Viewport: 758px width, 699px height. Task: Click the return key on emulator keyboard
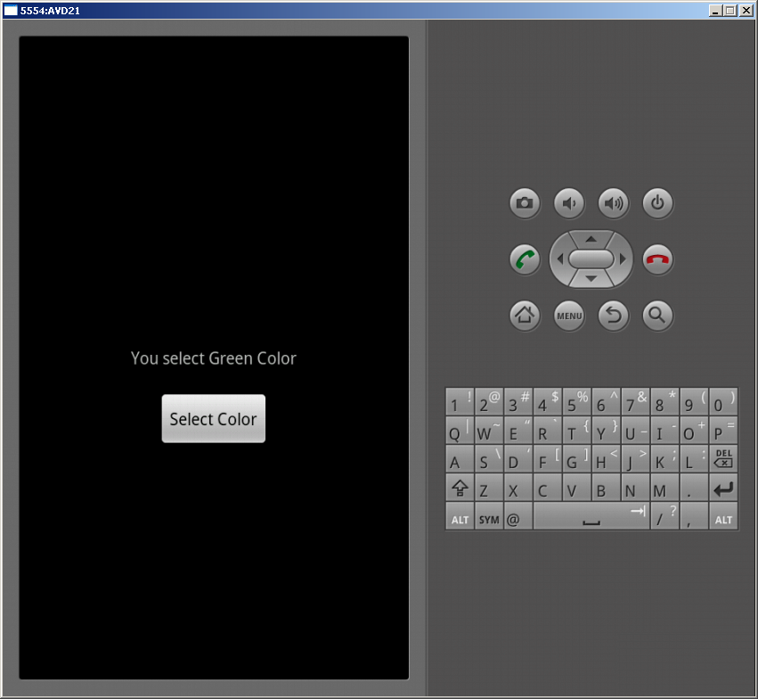click(723, 488)
